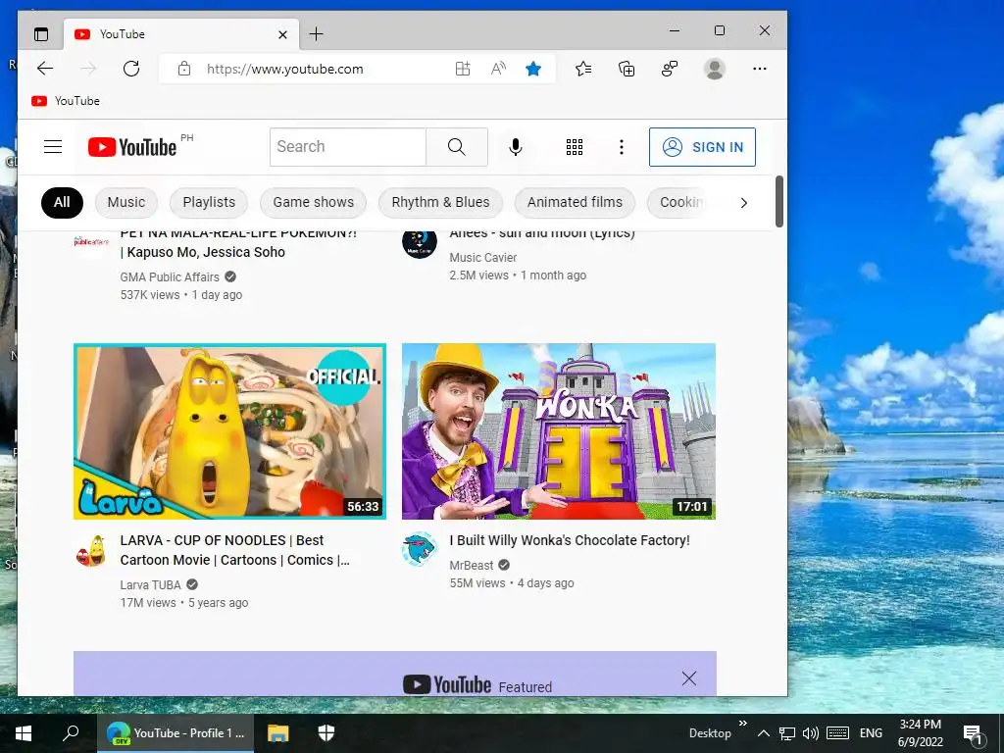Screen dimensions: 1004x753
Task: Open LARVA - CUP OF NOODLES title
Action: [x=235, y=550]
